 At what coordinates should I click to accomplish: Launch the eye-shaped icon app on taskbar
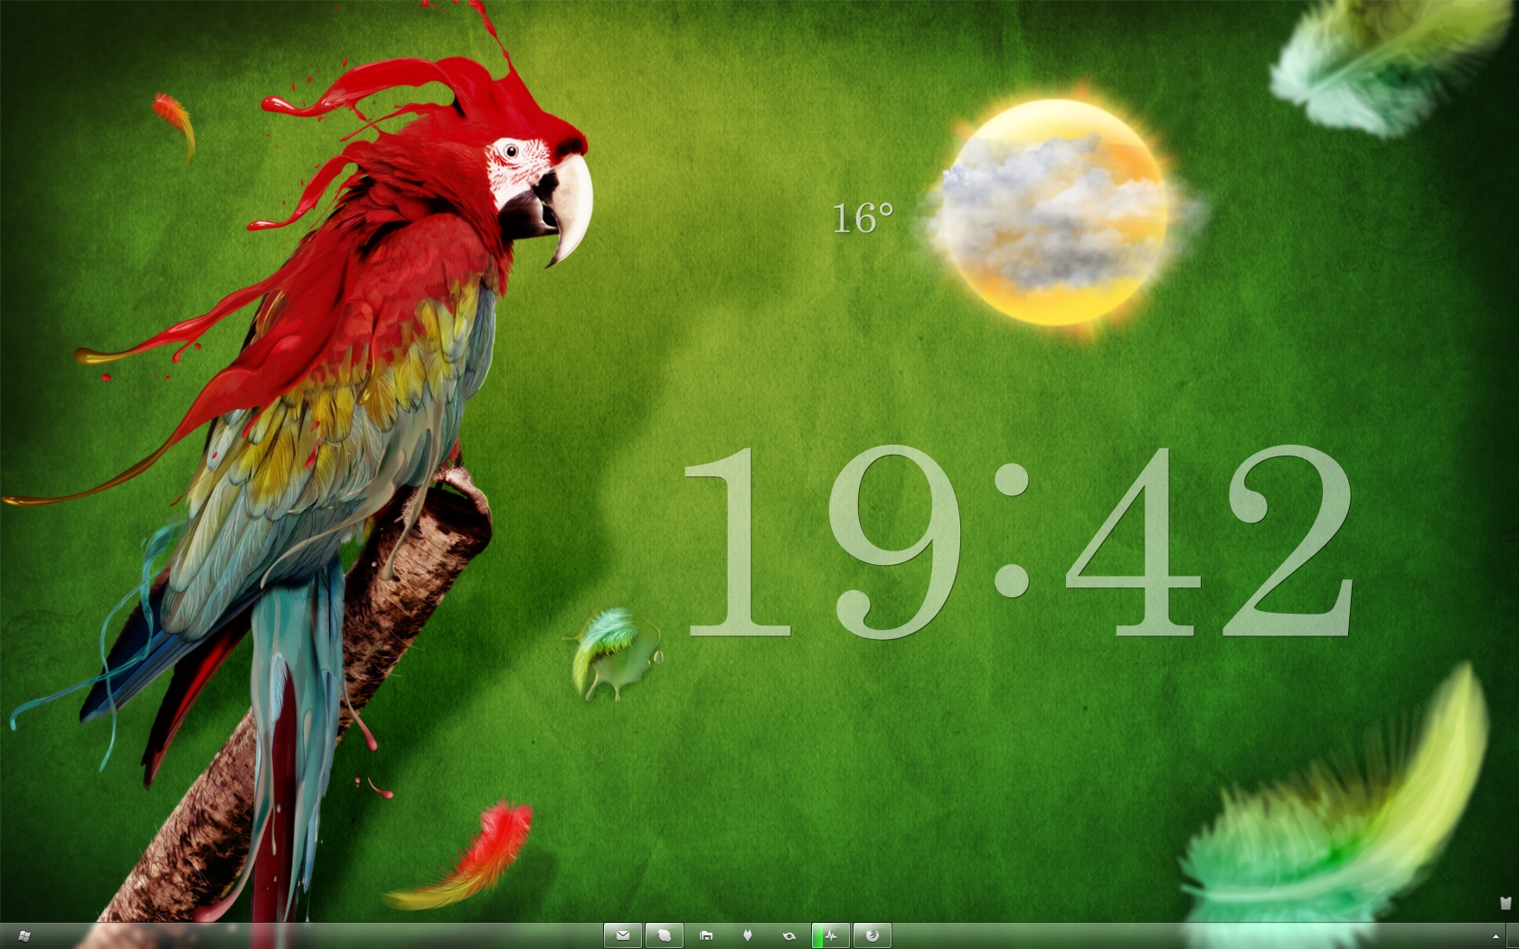(x=789, y=935)
